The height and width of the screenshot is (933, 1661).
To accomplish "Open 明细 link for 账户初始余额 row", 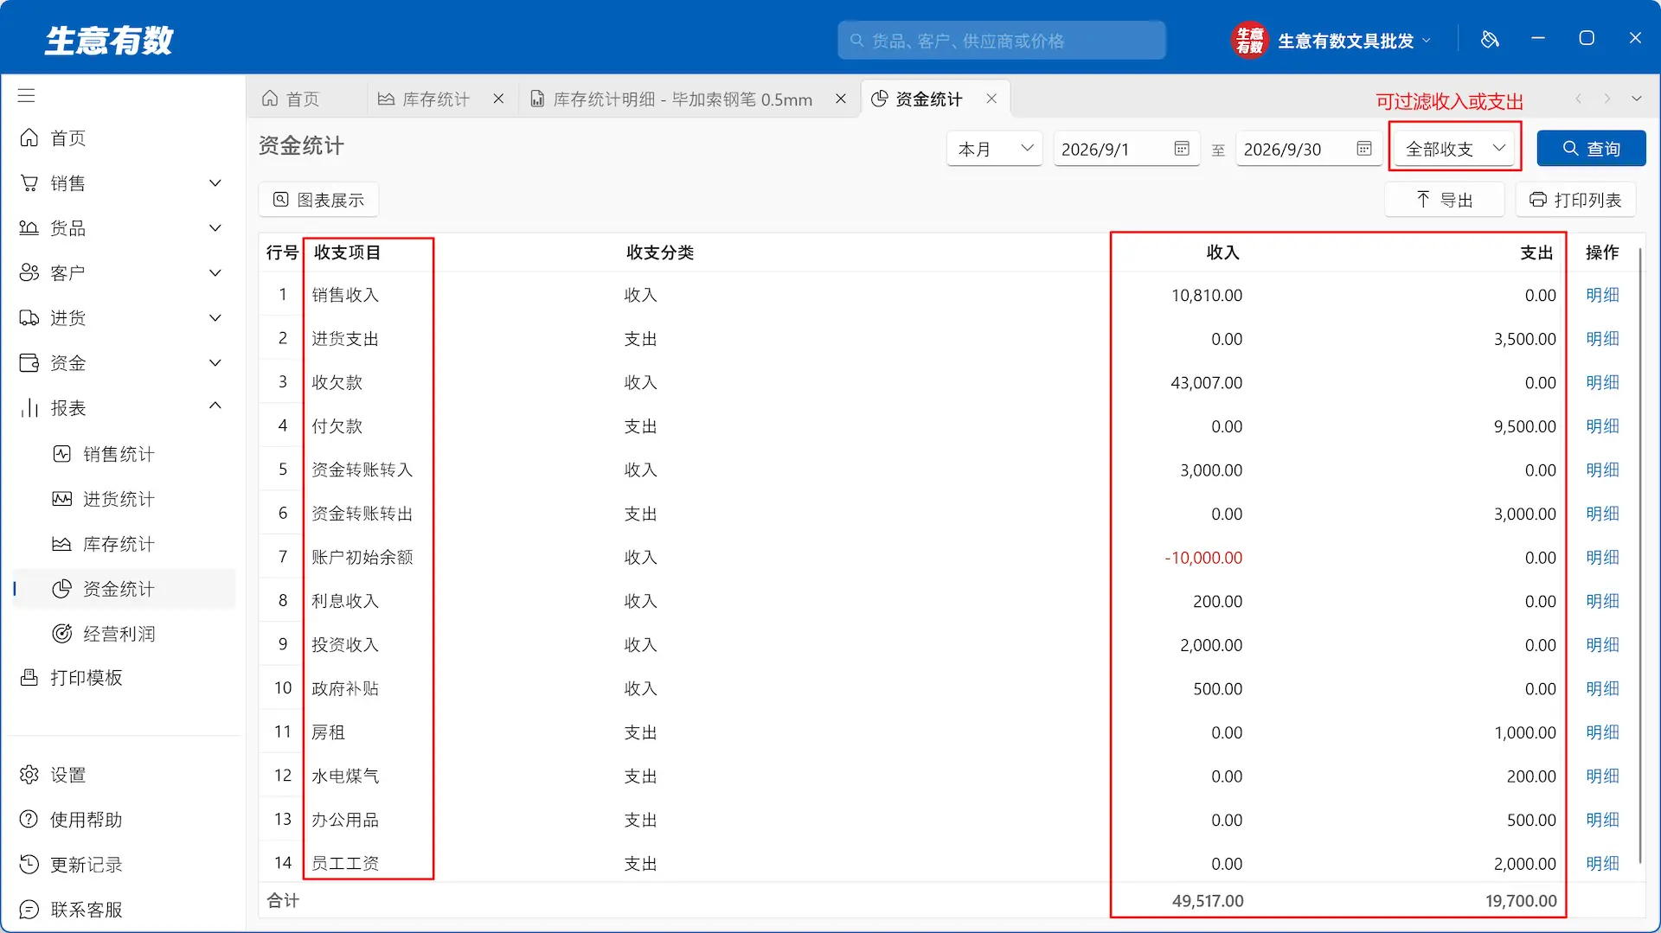I will (x=1602, y=558).
